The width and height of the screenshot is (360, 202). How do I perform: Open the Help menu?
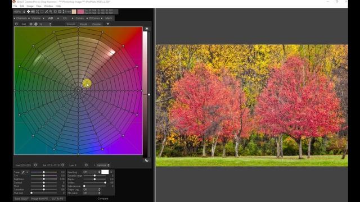click(58, 6)
